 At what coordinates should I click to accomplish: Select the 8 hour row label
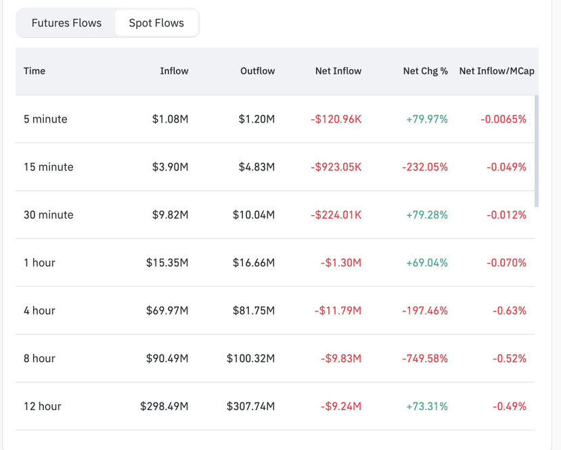[x=39, y=359]
